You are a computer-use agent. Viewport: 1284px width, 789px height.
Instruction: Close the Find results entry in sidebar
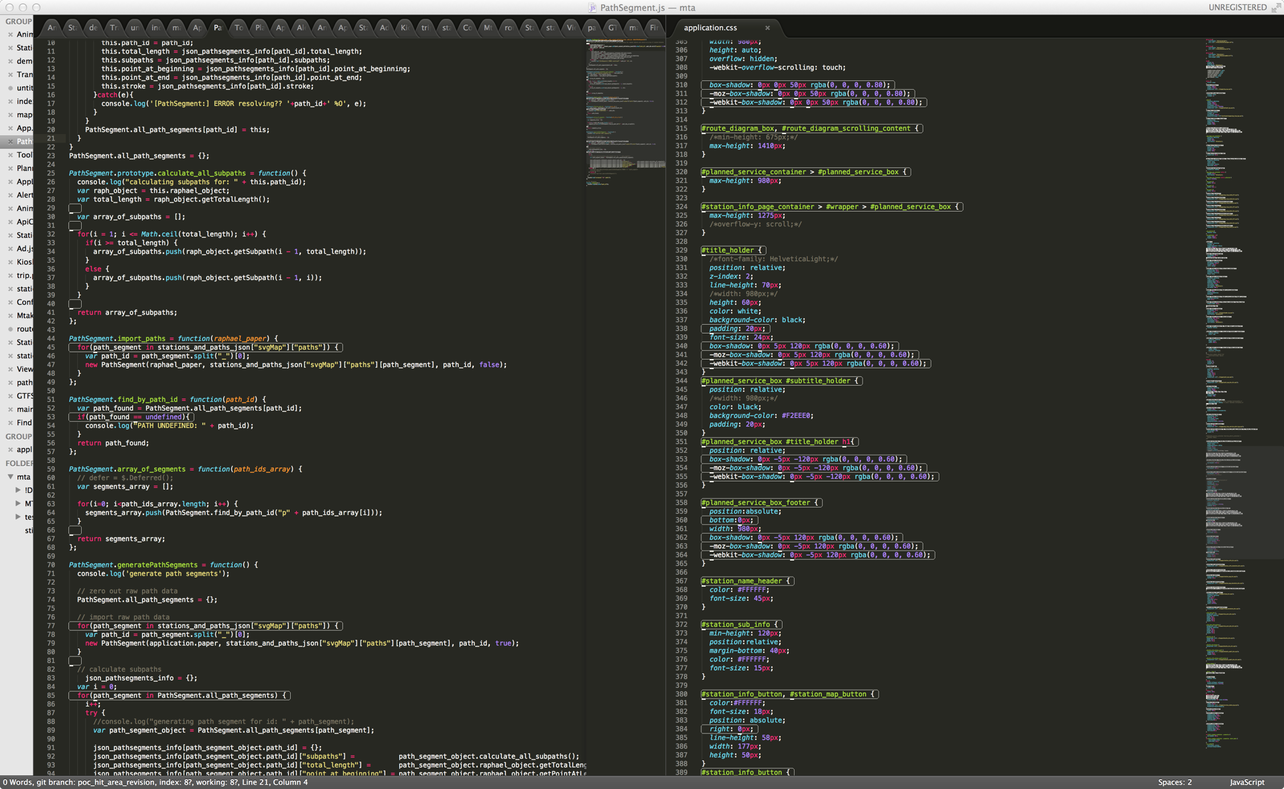coord(10,423)
